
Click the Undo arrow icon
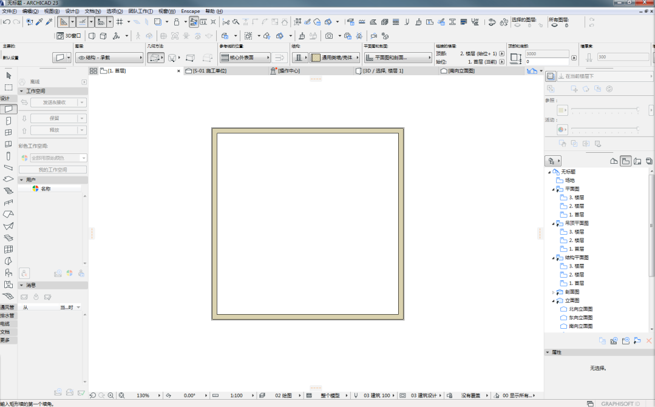(x=6, y=22)
